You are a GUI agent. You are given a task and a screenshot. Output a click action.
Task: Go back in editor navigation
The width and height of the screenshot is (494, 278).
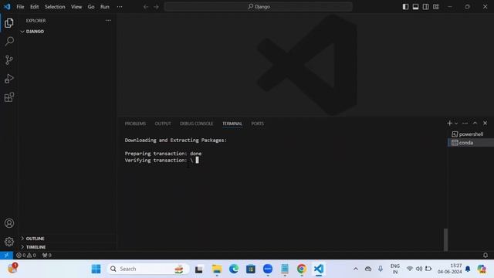[146, 7]
